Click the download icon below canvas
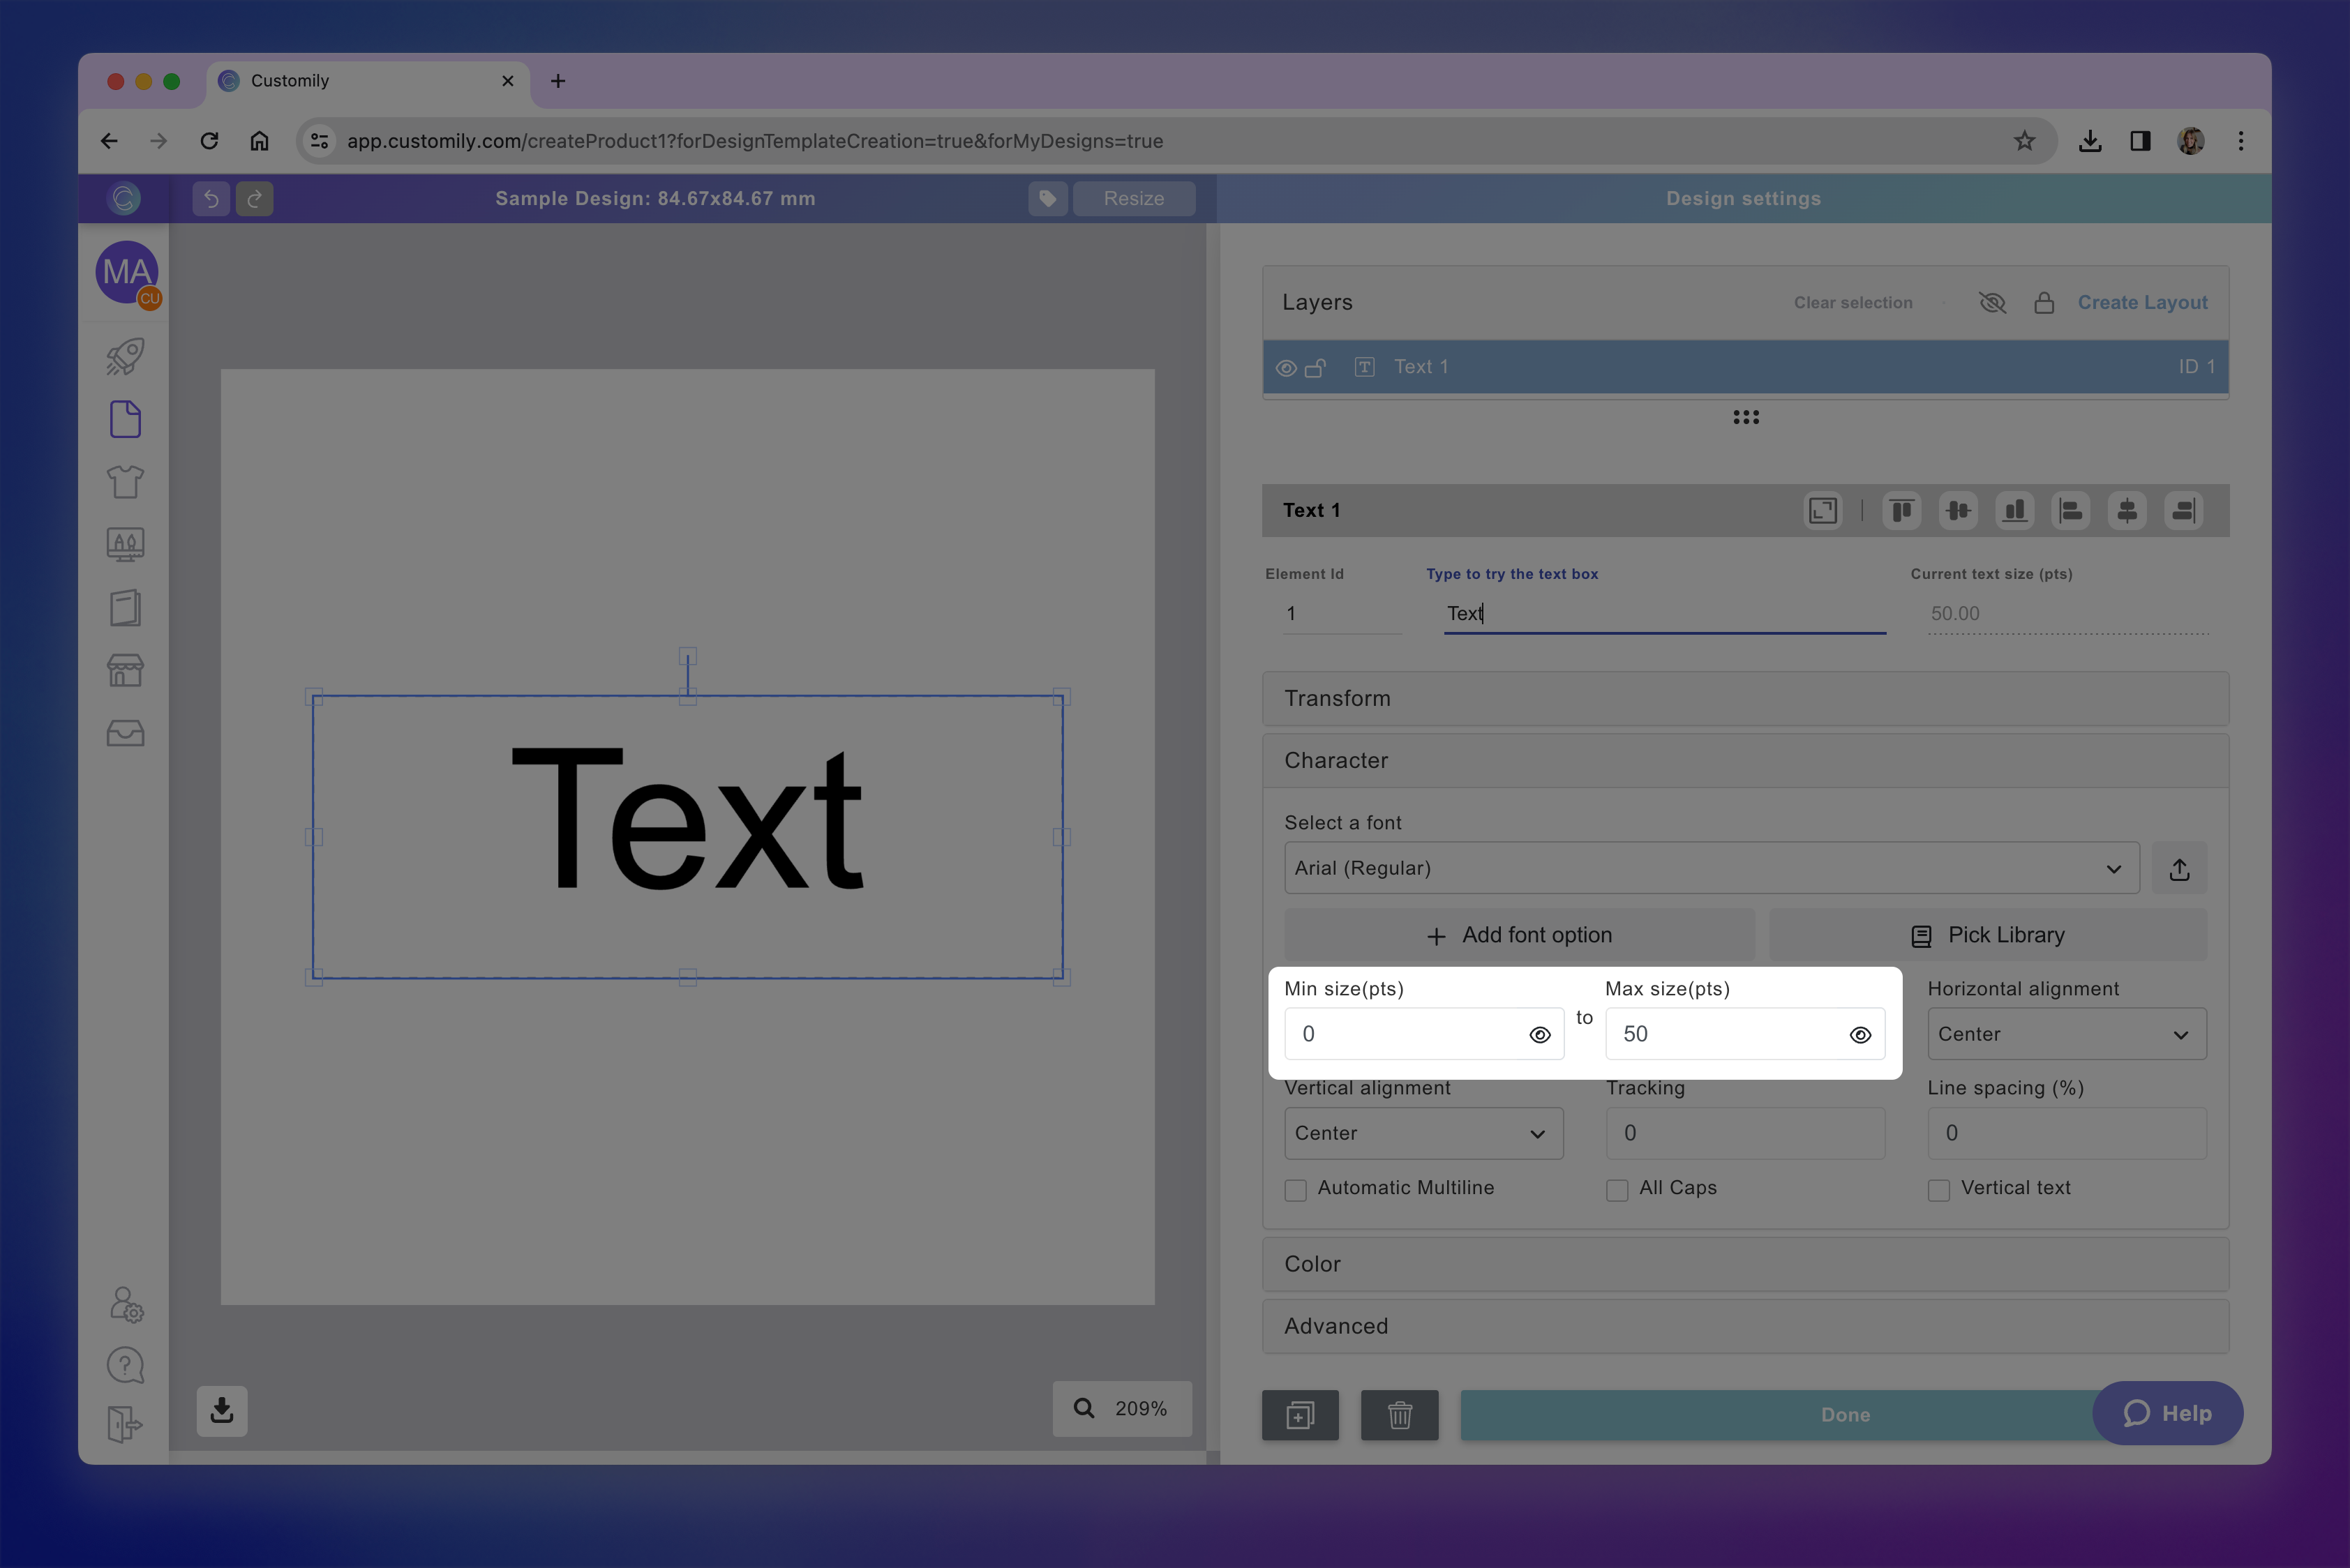Image resolution: width=2350 pixels, height=1568 pixels. (x=222, y=1410)
